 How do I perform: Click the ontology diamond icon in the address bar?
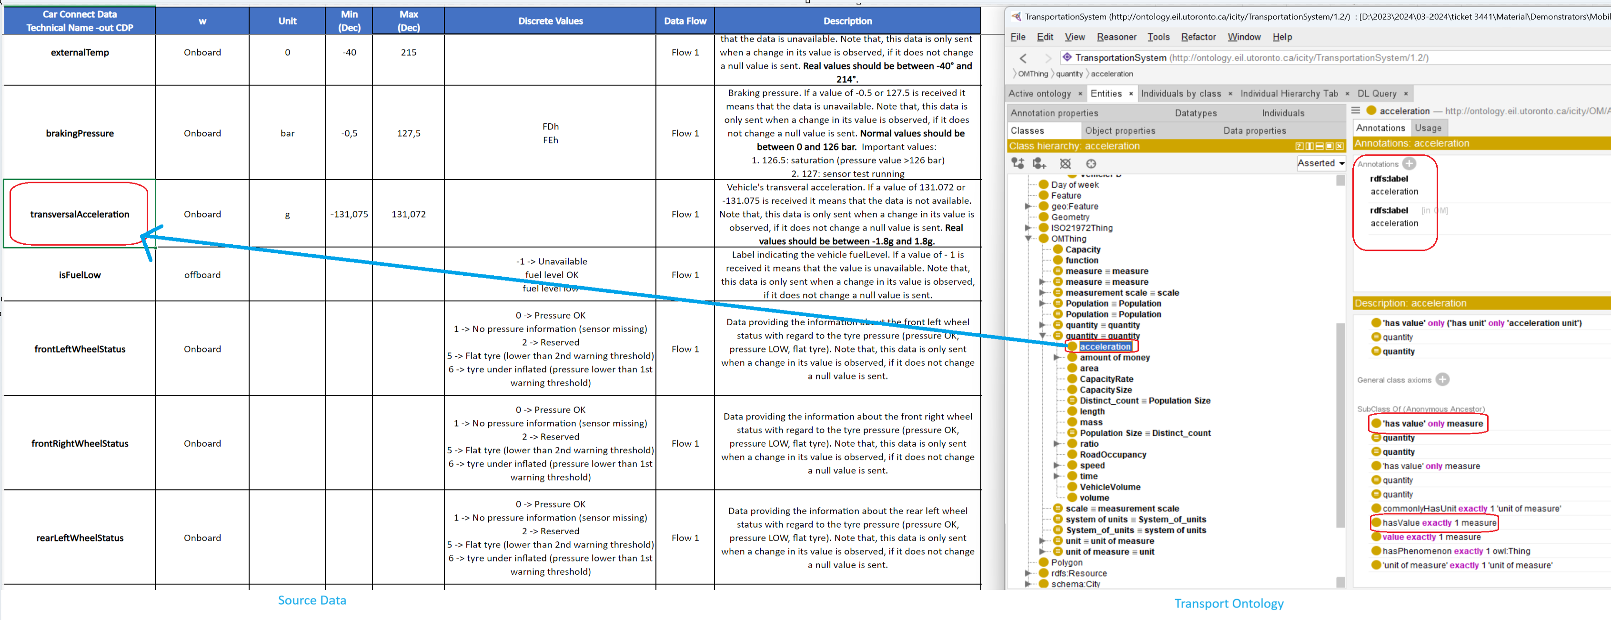pyautogui.click(x=1067, y=57)
